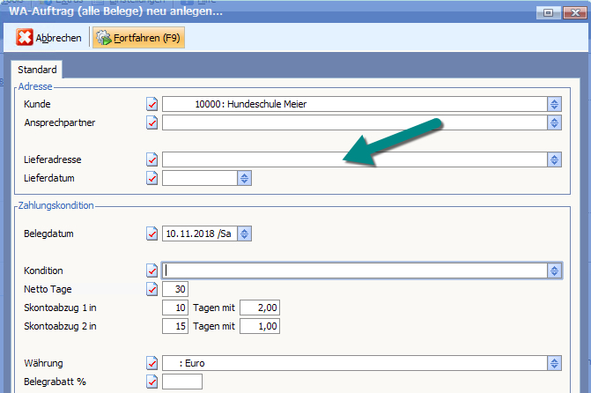The image size is (591, 393).
Task: Click the edit icon beside Kondition
Action: 151,271
